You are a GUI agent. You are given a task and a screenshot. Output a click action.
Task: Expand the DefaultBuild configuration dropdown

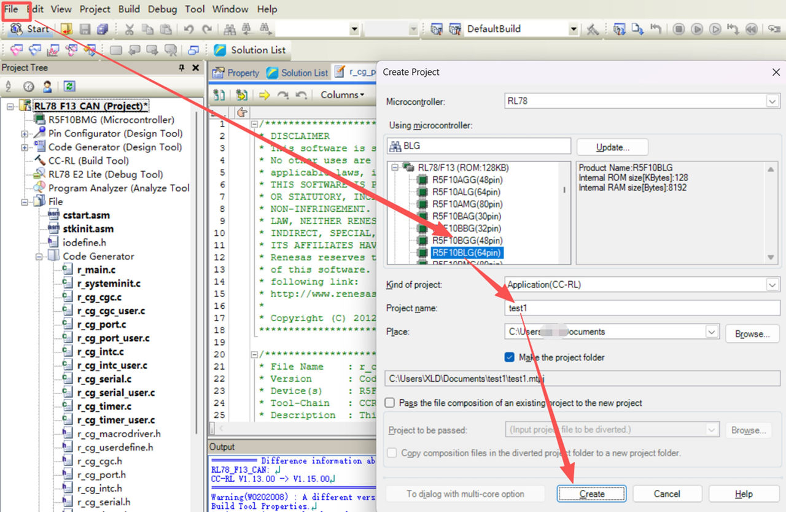[x=574, y=29]
